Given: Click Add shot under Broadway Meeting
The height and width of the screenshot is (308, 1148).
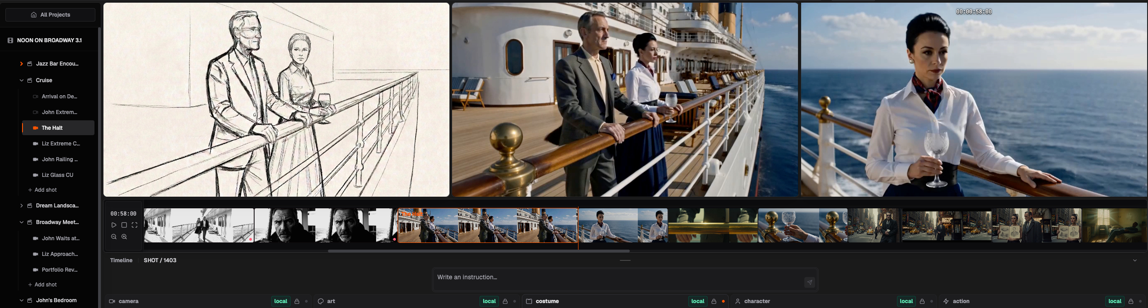Looking at the screenshot, I should (x=42, y=285).
